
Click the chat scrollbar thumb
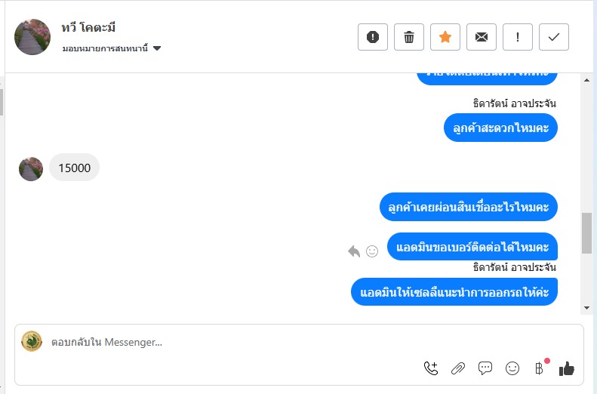point(586,233)
